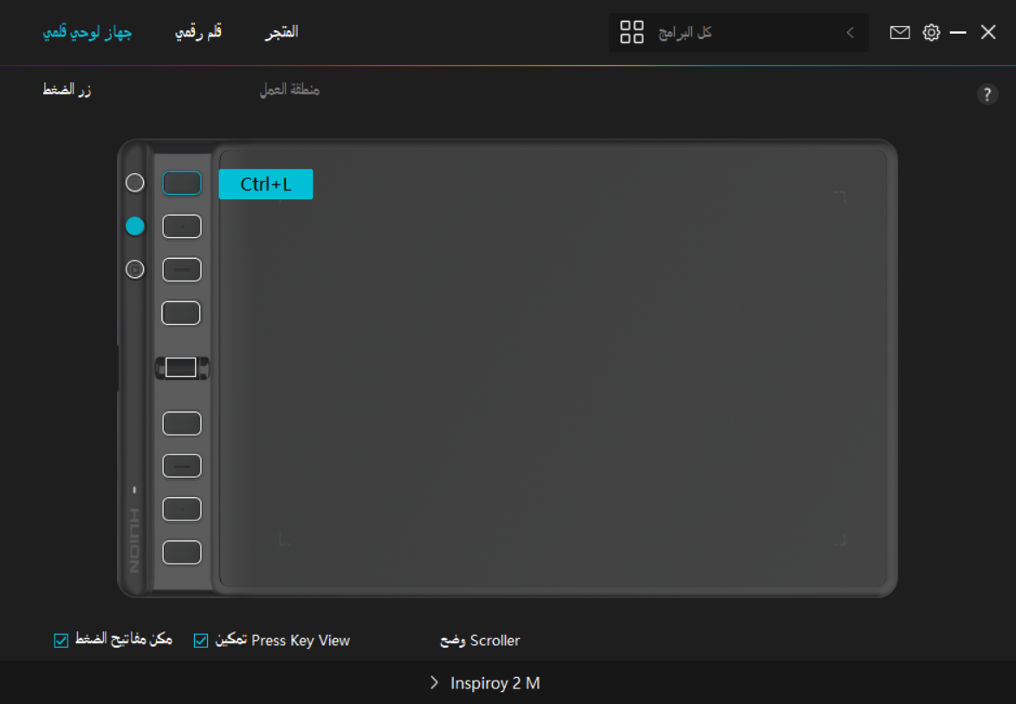Uncheck the مكن مفاتيح الضغط checkbox
1016x704 pixels.
[61, 641]
